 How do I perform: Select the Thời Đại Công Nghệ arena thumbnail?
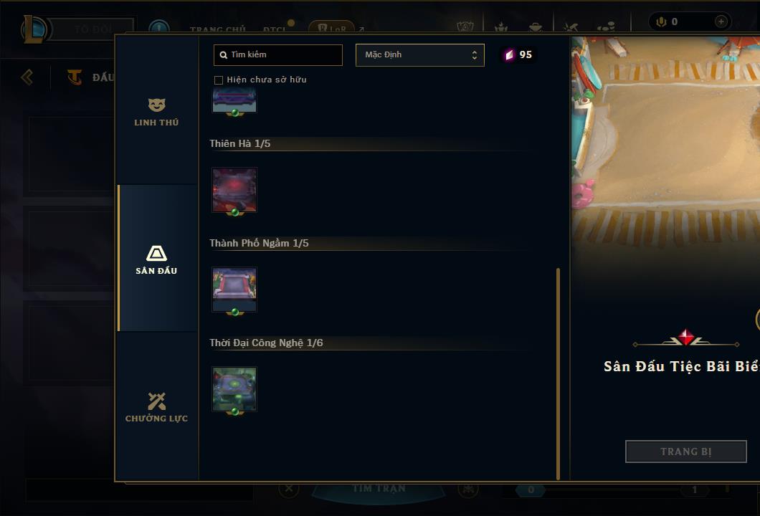pyautogui.click(x=234, y=390)
